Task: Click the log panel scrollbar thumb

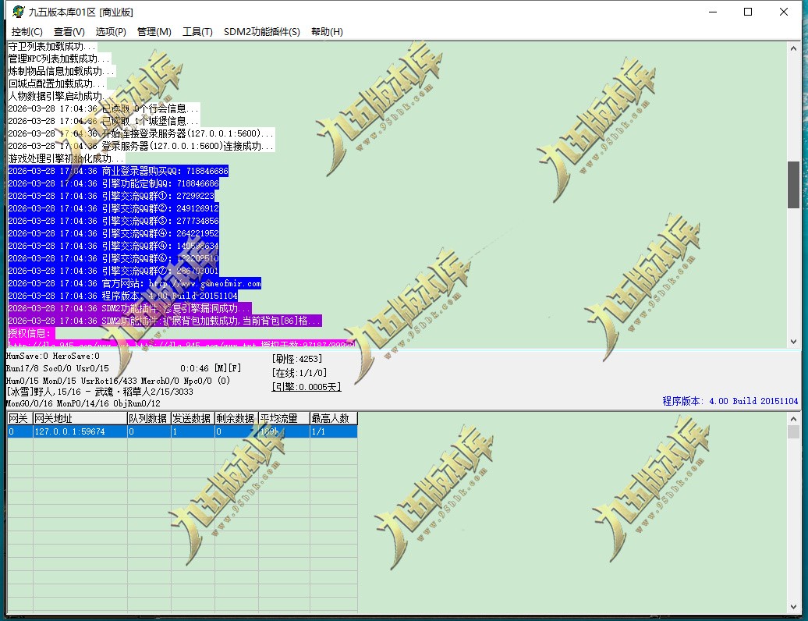Action: [x=794, y=185]
